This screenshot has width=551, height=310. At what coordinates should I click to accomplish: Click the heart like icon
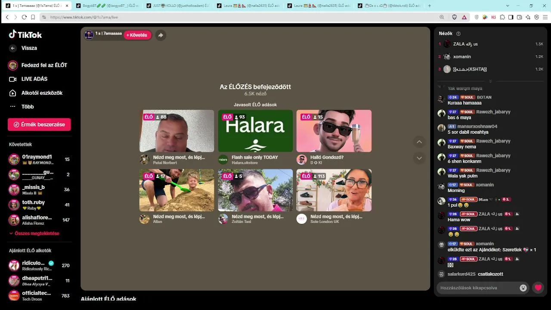click(538, 288)
